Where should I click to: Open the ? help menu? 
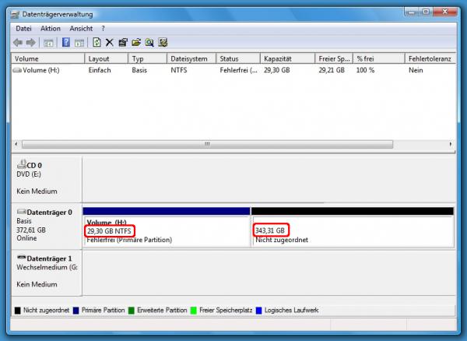[x=103, y=29]
